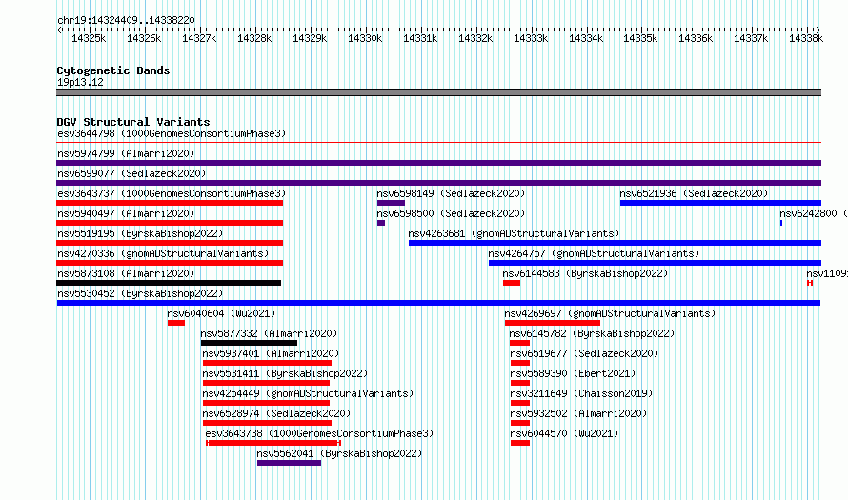Click the esv3644798 thin red variant line
Screen dimensions: 848x500
point(438,143)
